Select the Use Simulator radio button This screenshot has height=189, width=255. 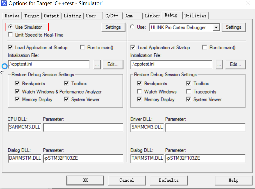(10, 27)
